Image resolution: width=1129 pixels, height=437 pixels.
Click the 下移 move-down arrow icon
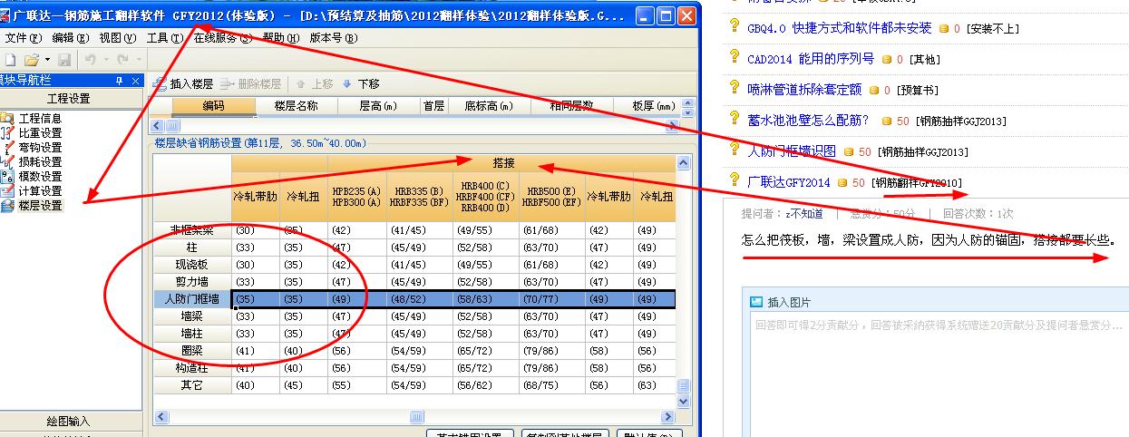click(346, 83)
